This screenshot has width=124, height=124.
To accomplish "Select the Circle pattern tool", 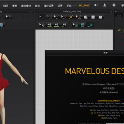I will [100, 17].
